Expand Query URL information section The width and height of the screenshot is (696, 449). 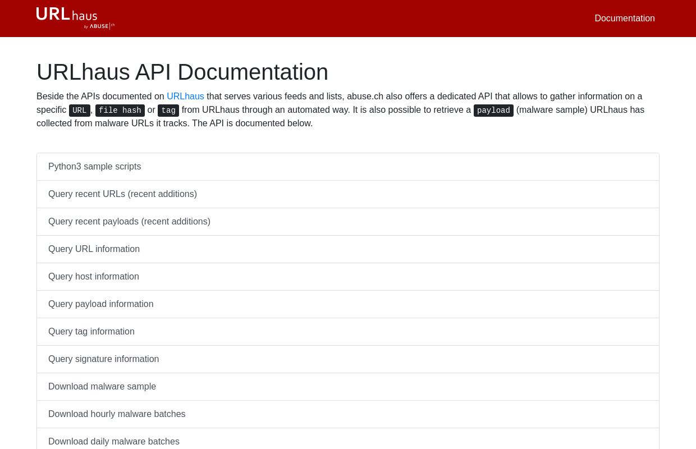tap(348, 249)
